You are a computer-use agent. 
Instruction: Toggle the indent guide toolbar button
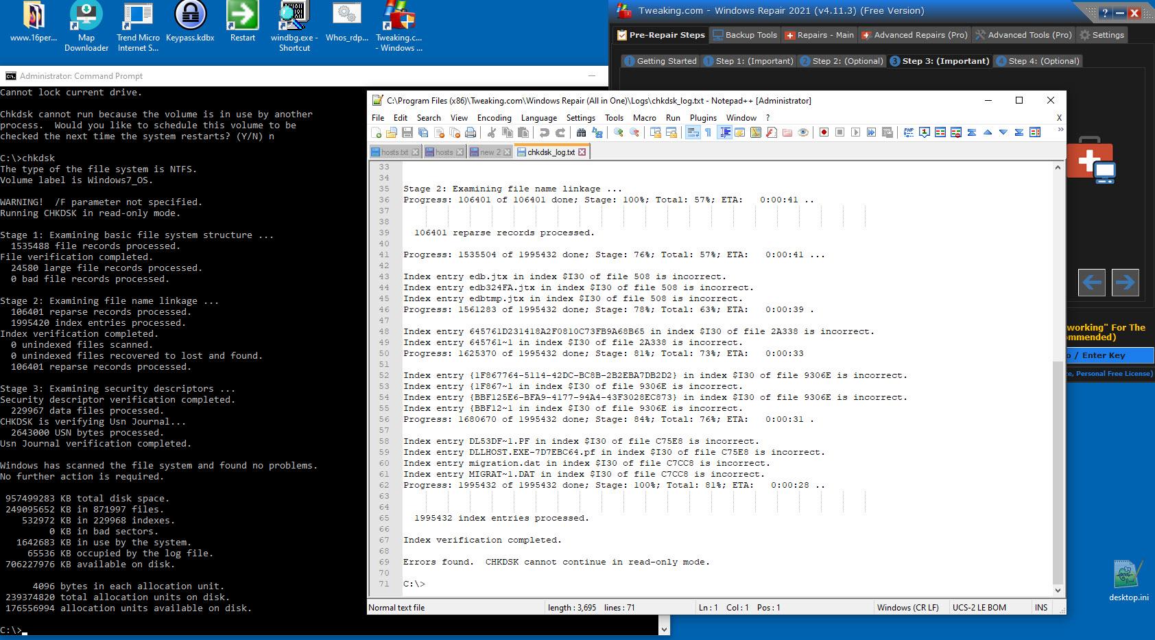[x=724, y=132]
